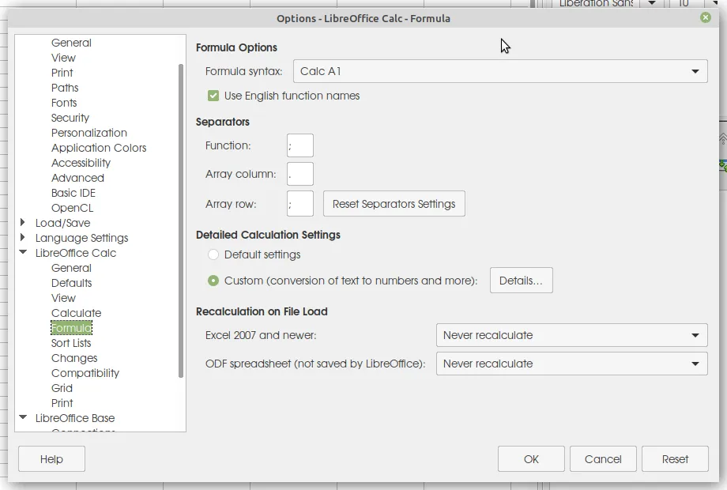Select Custom conversion radio button

click(x=213, y=281)
